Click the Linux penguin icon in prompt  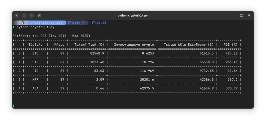pyautogui.click(x=23, y=23)
